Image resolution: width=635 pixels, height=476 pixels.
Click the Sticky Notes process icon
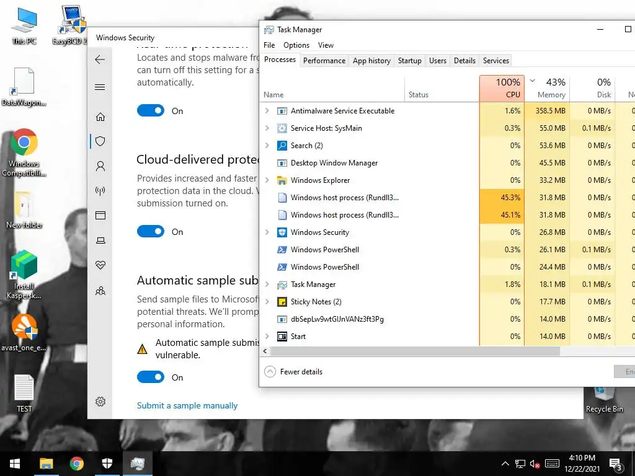point(282,302)
